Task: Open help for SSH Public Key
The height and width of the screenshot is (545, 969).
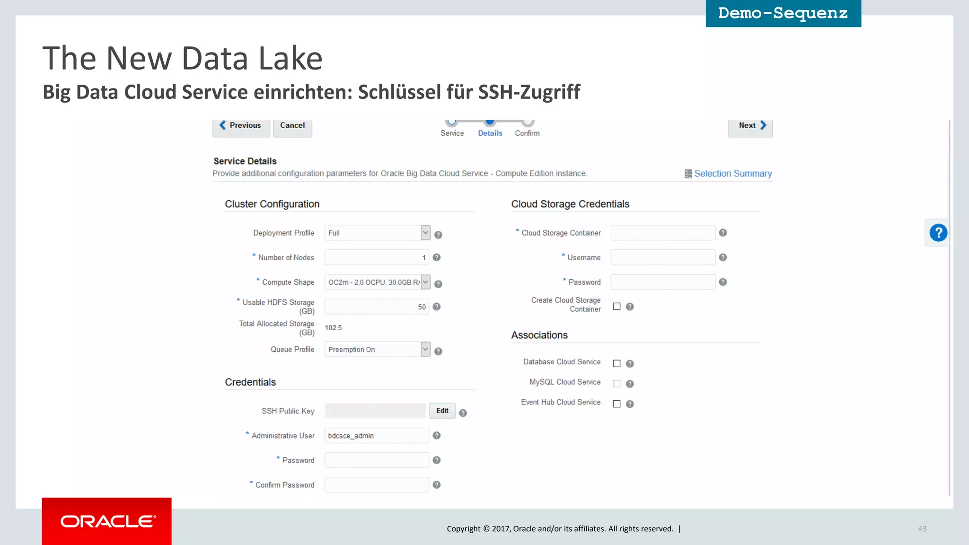Action: pyautogui.click(x=463, y=413)
